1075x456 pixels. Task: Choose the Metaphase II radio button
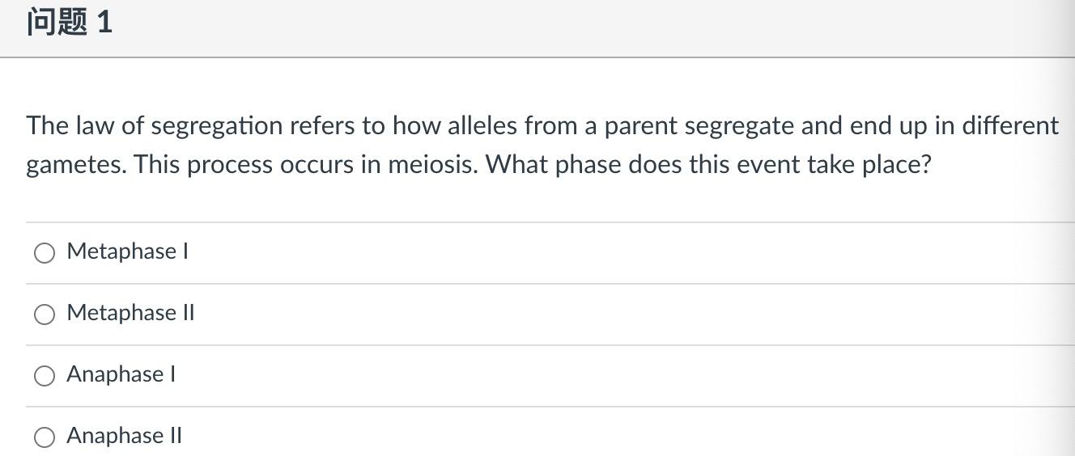(45, 315)
